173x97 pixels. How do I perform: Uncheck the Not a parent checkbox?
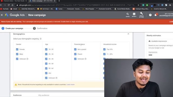pyautogui.click(x=75, y=49)
